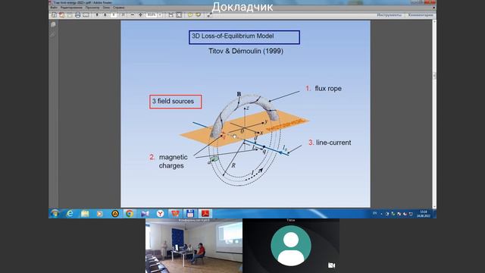Open the blue bow-tie app on taskbar
The width and height of the screenshot is (485, 273).
(145, 214)
